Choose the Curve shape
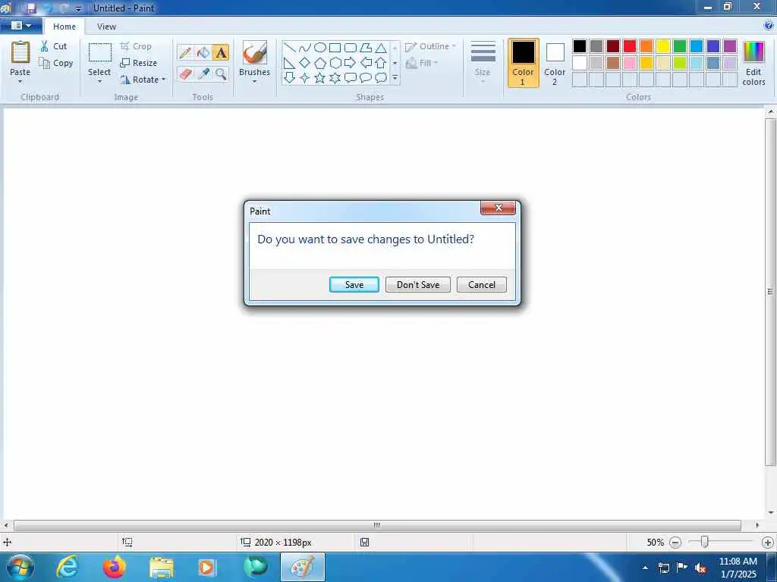This screenshot has width=777, height=582. click(305, 48)
